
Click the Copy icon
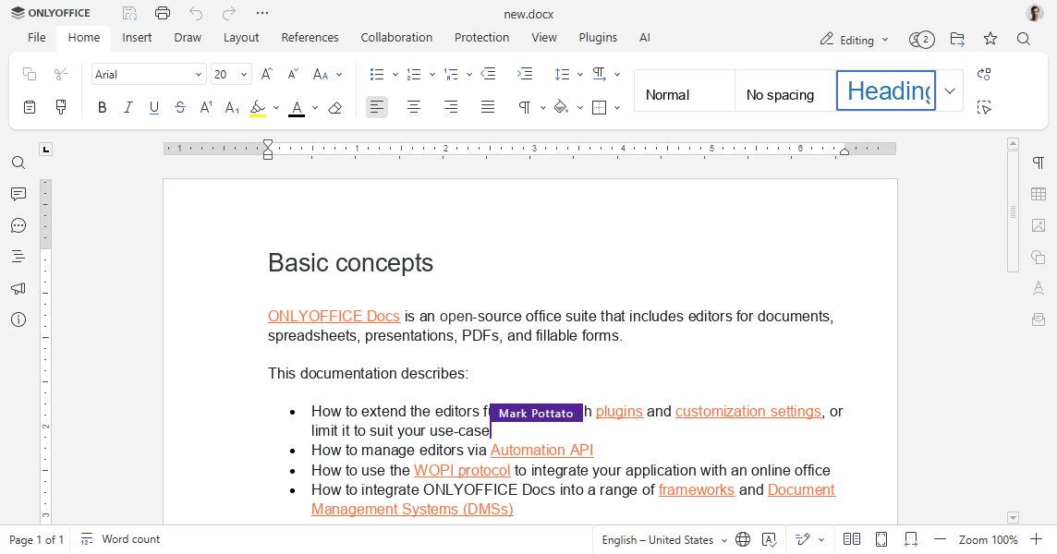[29, 74]
